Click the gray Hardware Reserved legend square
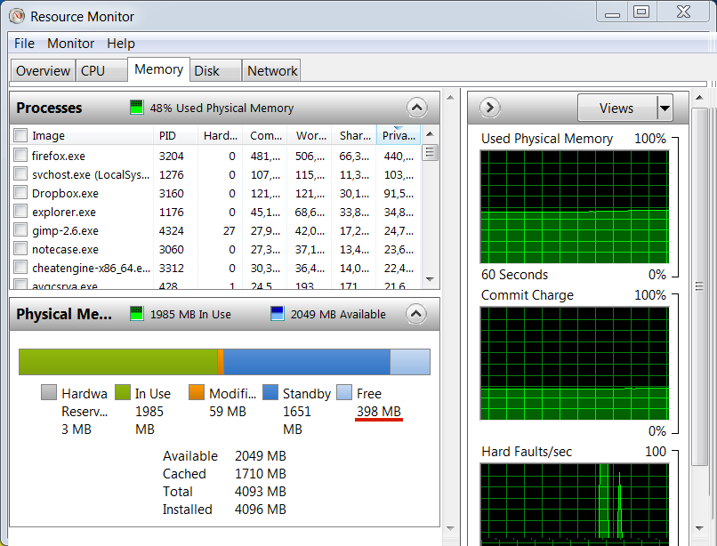Viewport: 717px width, 546px height. pos(49,393)
